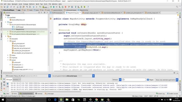The height and width of the screenshot is (102, 182).
Task: Toggle the Regex checkbox in logcat
Action: coord(148,80)
